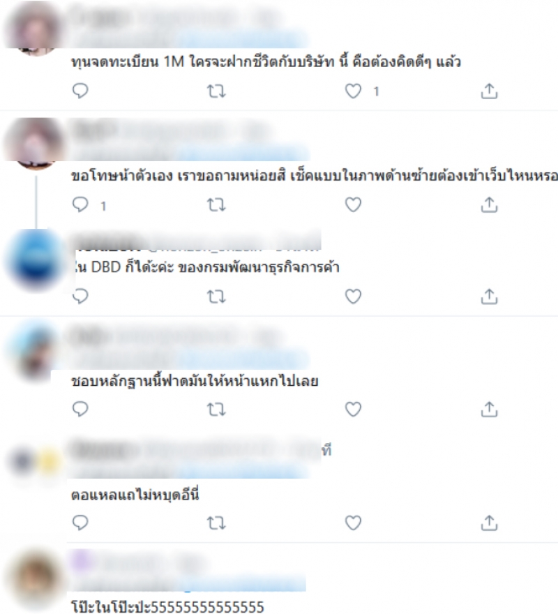Share the tweet showing 1 reply count

(x=489, y=204)
